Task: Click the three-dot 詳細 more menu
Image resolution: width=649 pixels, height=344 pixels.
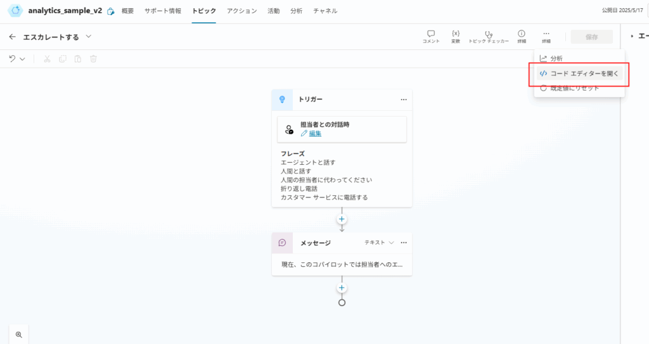Action: click(x=546, y=37)
